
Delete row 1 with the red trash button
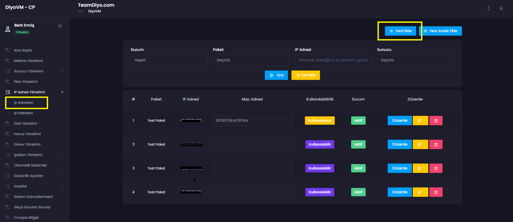tap(436, 121)
